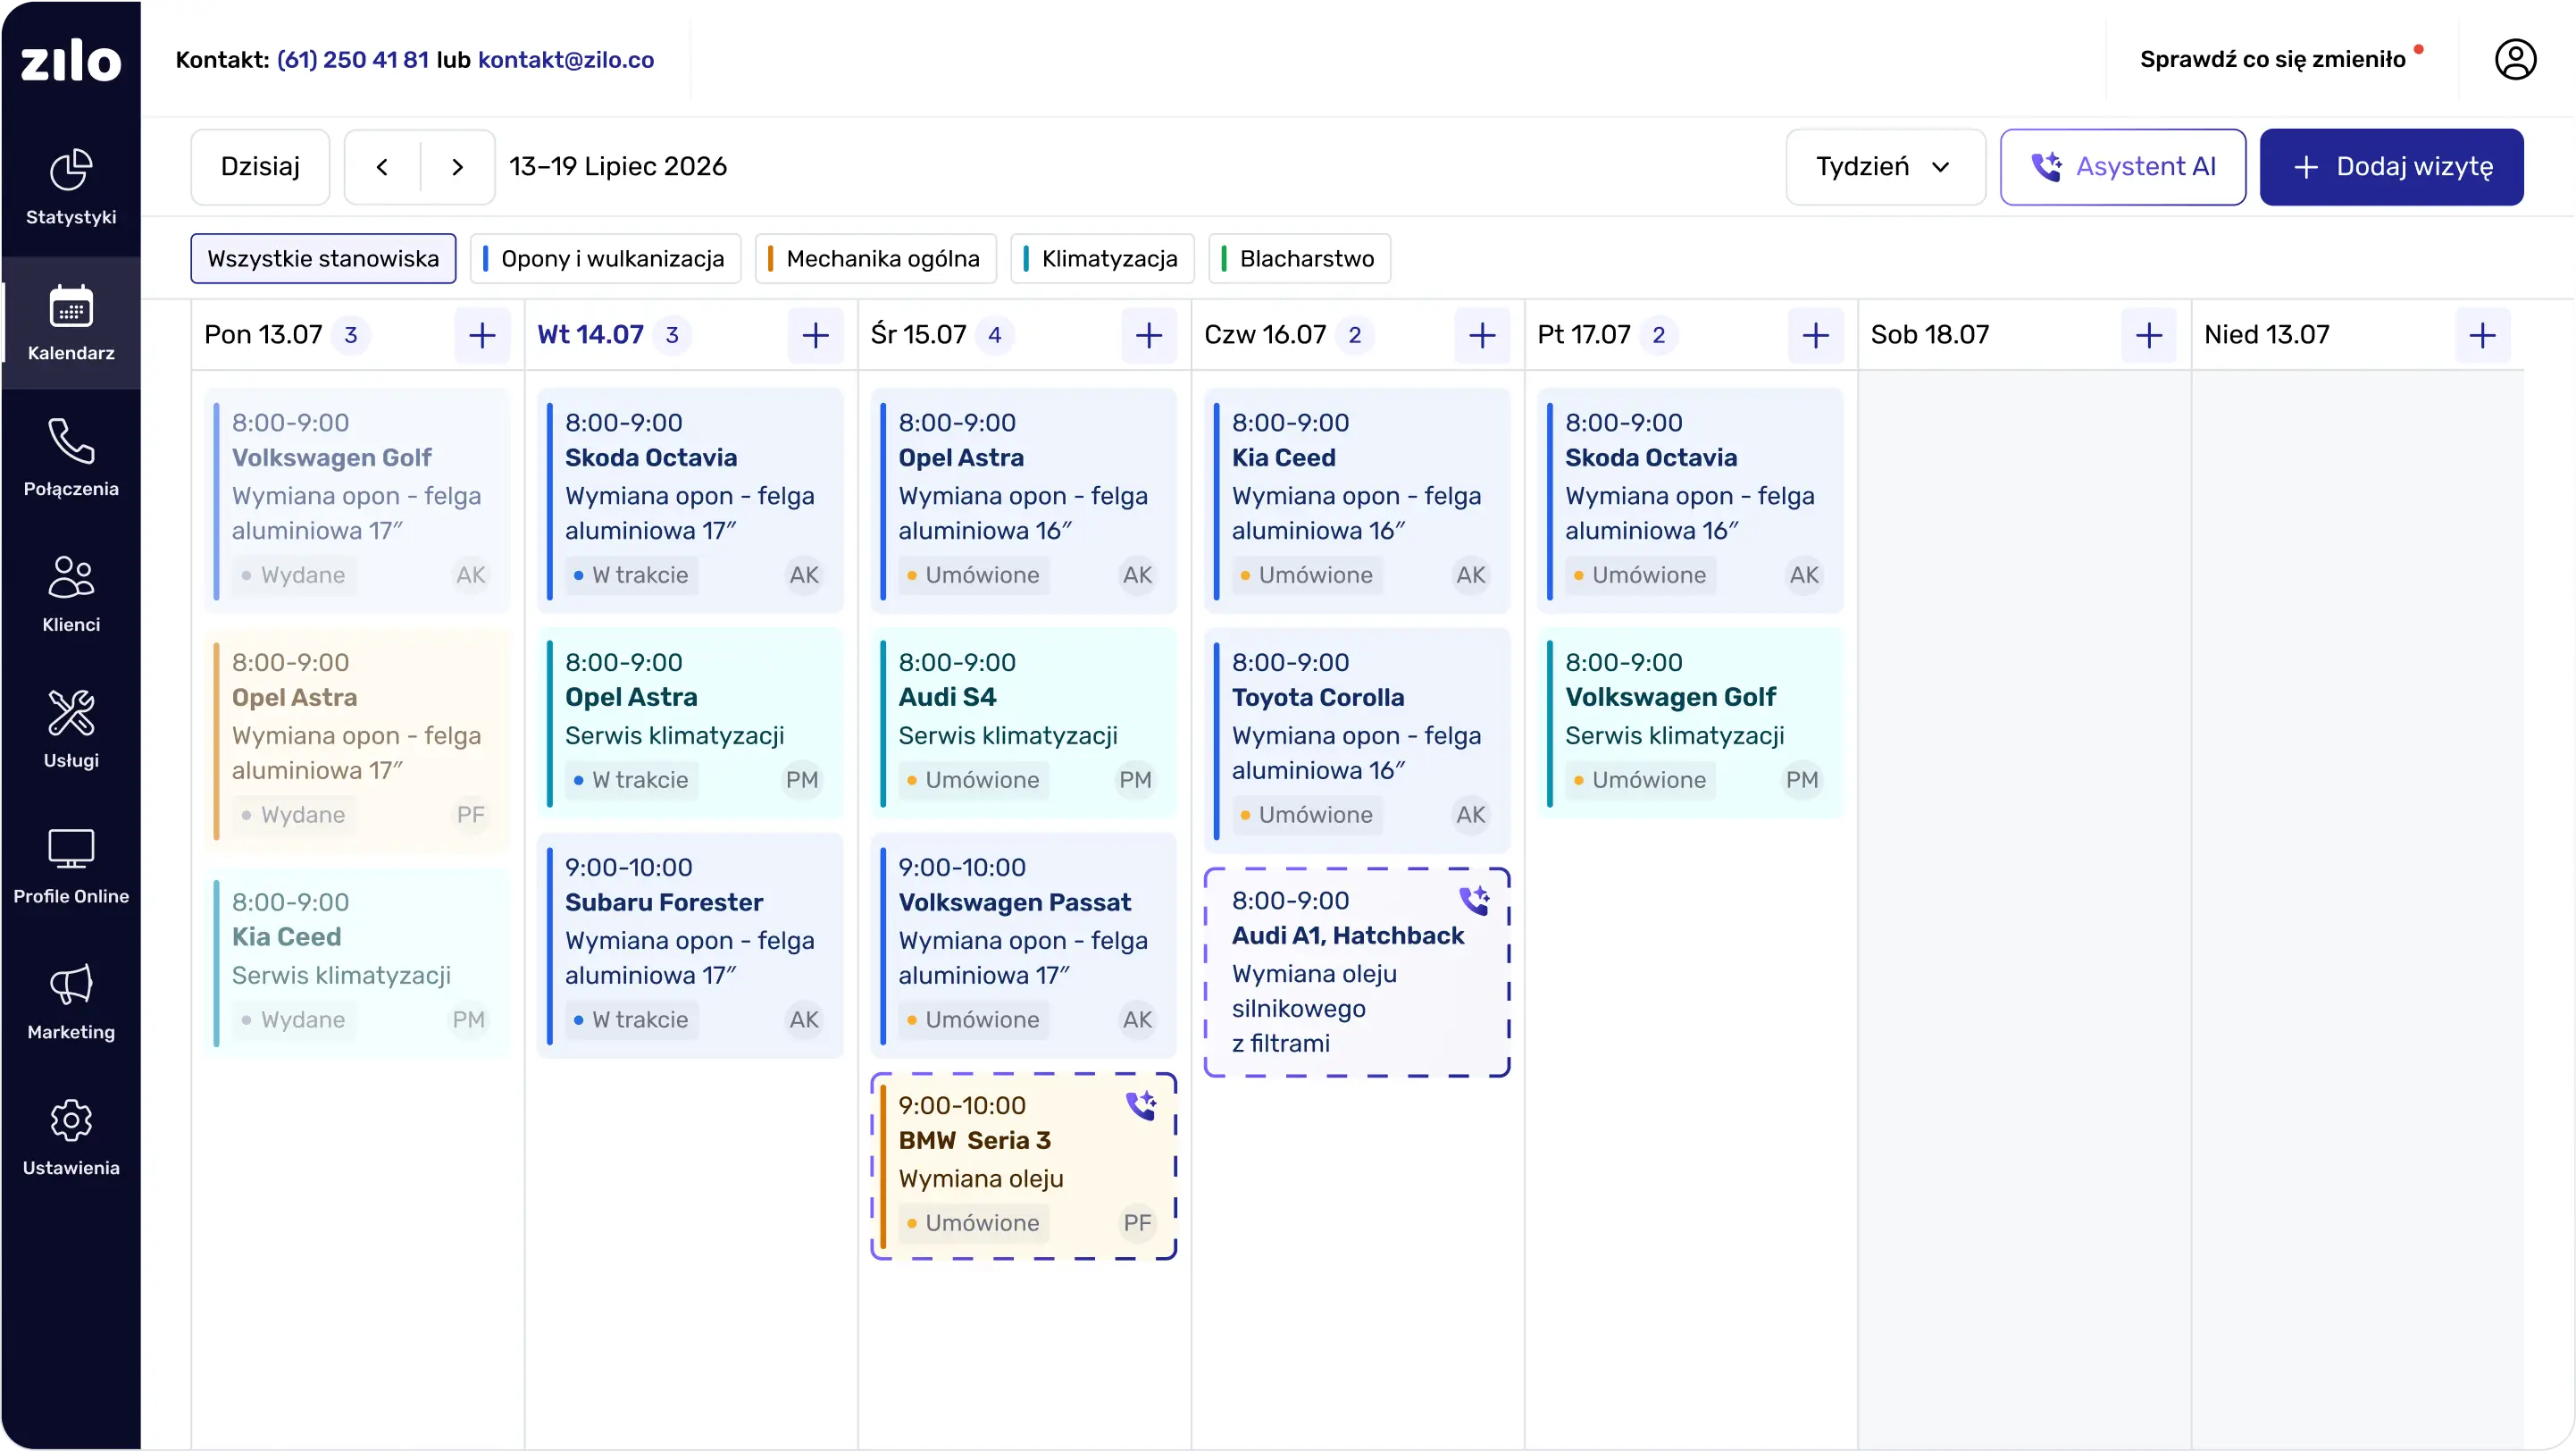Click the count badge beside Śr 15.07
Screen dimensions: 2576x1451
click(x=994, y=335)
